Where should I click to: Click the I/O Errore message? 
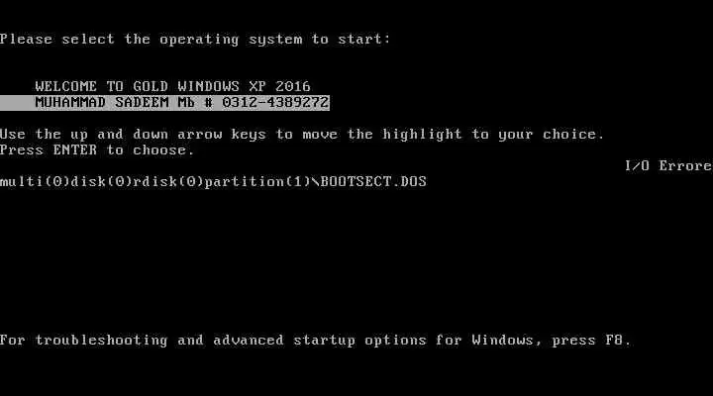(668, 166)
